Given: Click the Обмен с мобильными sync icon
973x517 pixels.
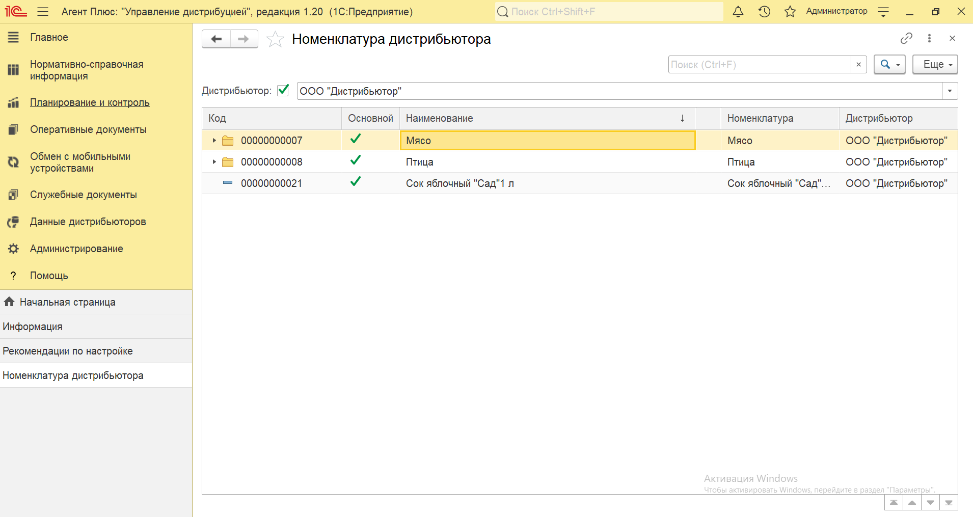Looking at the screenshot, I should tap(13, 162).
